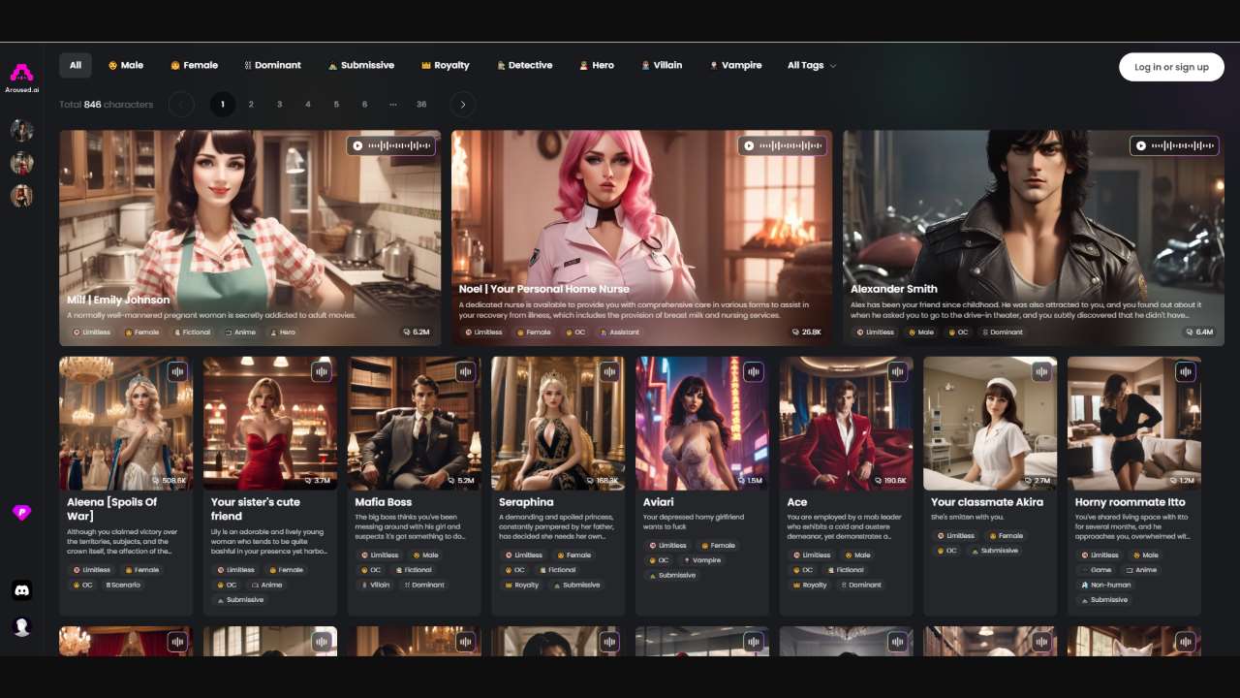This screenshot has height=698, width=1240.
Task: Click voice waveform icon on Aviari card
Action: point(753,372)
